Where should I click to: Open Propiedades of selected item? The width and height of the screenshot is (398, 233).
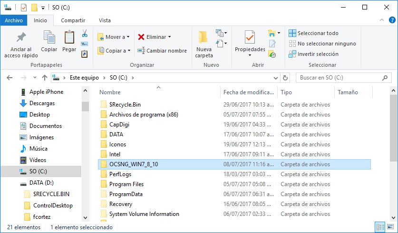pos(250,41)
